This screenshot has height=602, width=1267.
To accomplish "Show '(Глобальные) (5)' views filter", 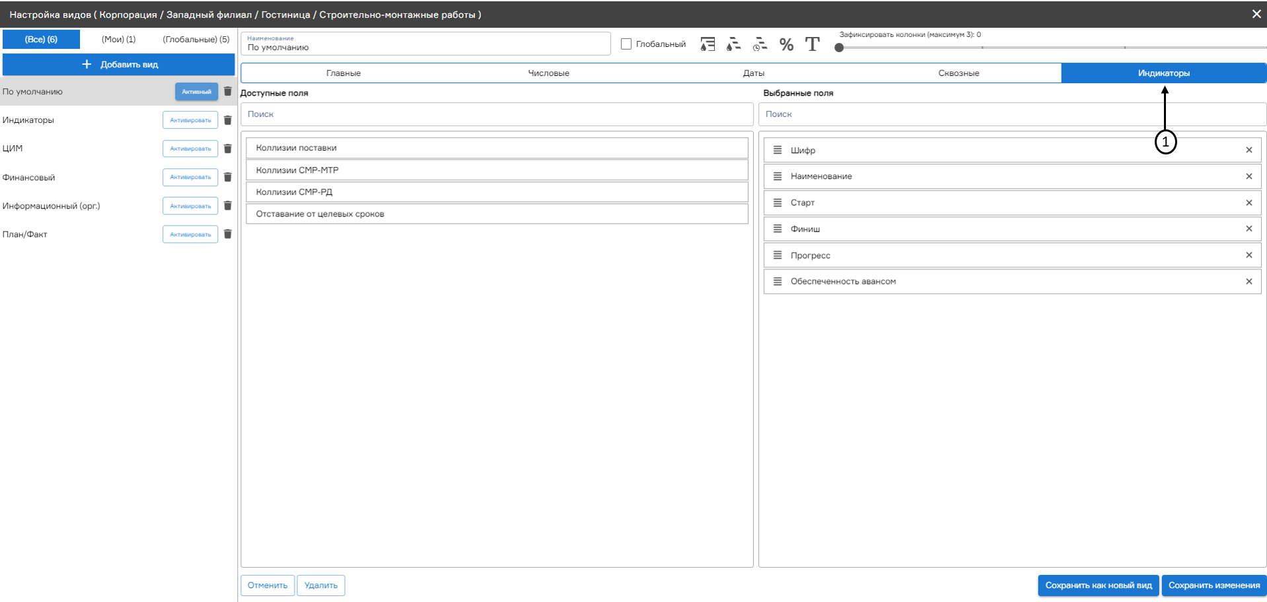I will point(196,39).
